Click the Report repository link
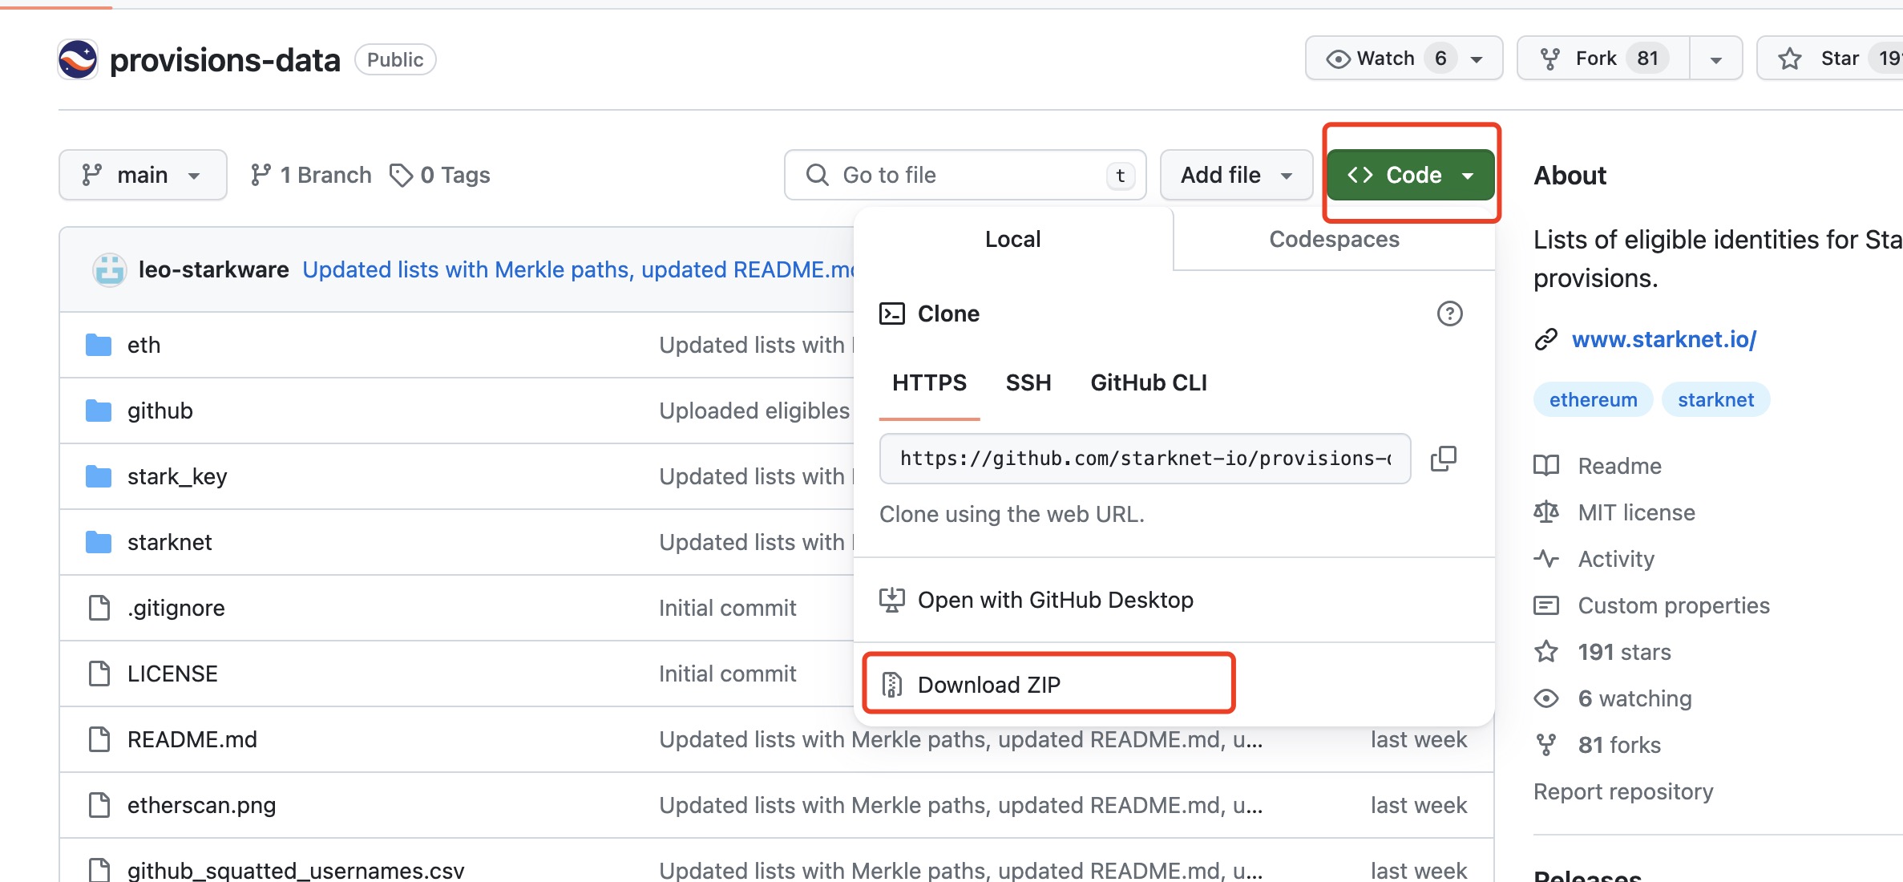Image resolution: width=1903 pixels, height=882 pixels. click(1623, 791)
